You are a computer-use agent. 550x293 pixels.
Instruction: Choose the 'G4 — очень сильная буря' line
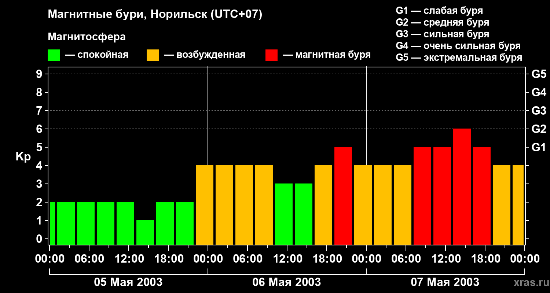458,46
